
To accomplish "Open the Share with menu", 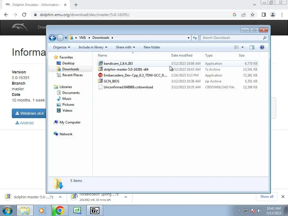I will click(125, 47).
